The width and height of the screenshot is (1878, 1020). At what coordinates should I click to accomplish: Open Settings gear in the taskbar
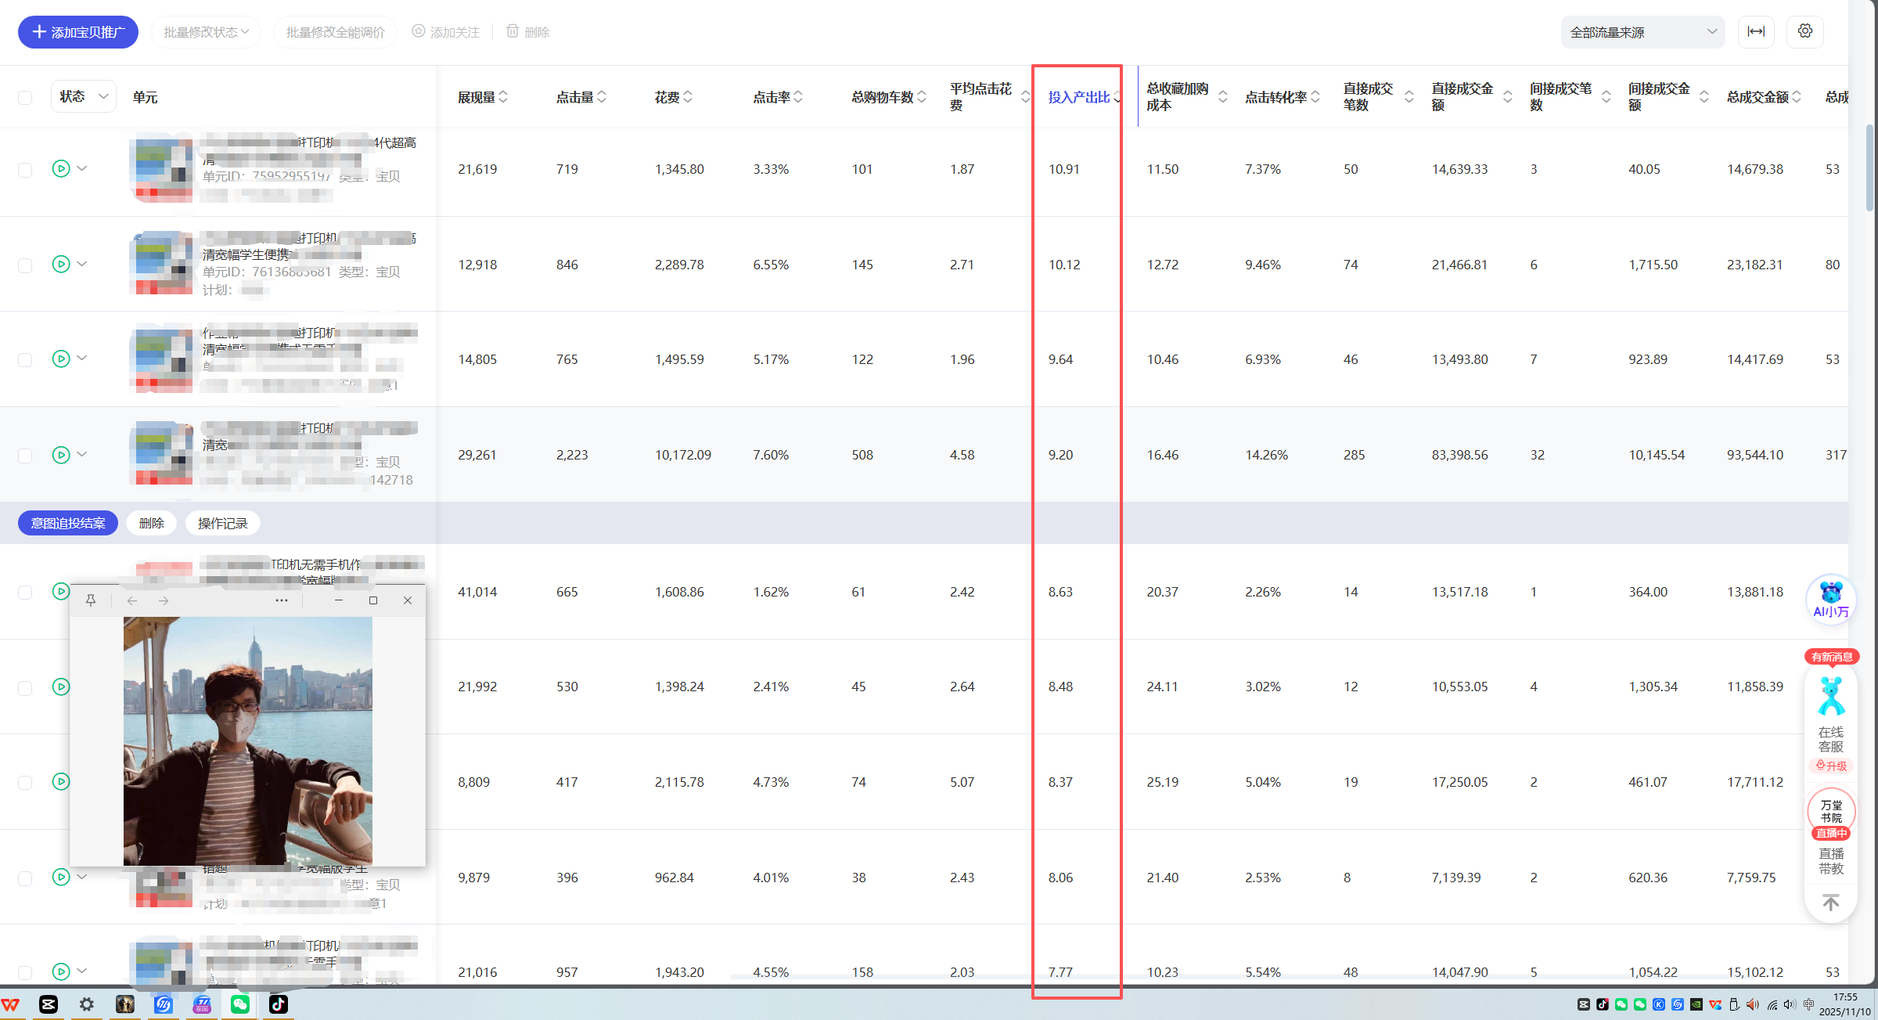pos(87,1004)
